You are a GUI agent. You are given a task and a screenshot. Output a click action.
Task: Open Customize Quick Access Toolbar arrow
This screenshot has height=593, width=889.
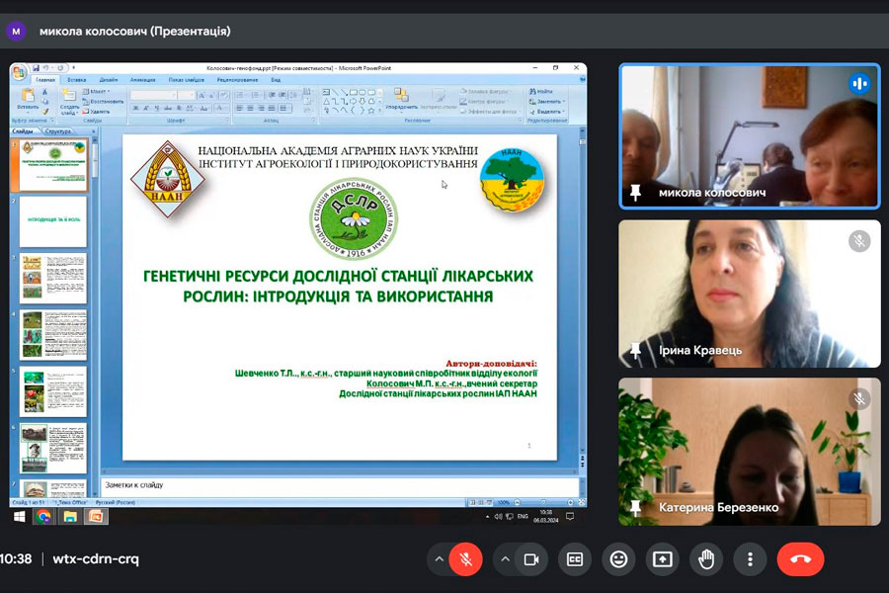(x=74, y=68)
